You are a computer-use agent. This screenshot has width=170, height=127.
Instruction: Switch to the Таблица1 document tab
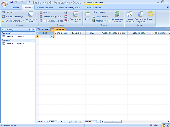pyautogui.click(x=43, y=29)
